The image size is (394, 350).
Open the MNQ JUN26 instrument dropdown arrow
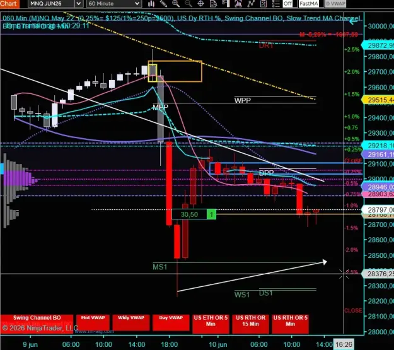79,4
